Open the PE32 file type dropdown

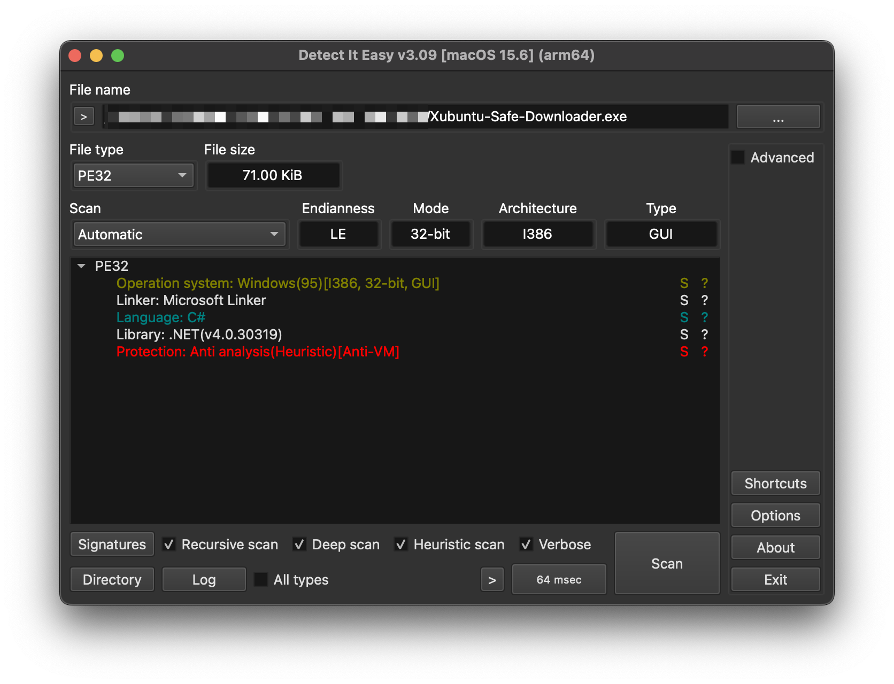(x=133, y=175)
